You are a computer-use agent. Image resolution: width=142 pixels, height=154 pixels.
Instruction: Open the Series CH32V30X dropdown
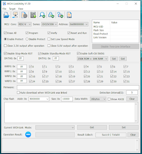pyautogui.click(x=49, y=24)
